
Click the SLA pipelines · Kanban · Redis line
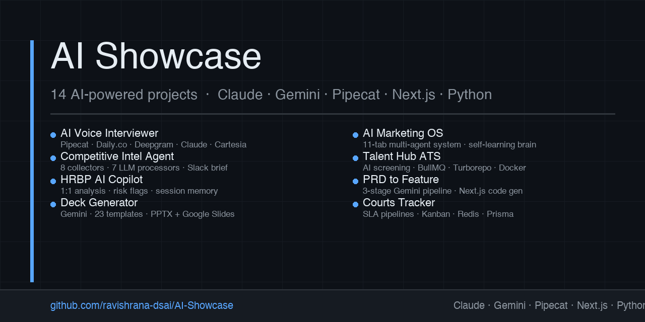(438, 214)
